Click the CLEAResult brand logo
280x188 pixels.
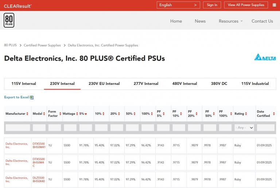(x=17, y=6)
